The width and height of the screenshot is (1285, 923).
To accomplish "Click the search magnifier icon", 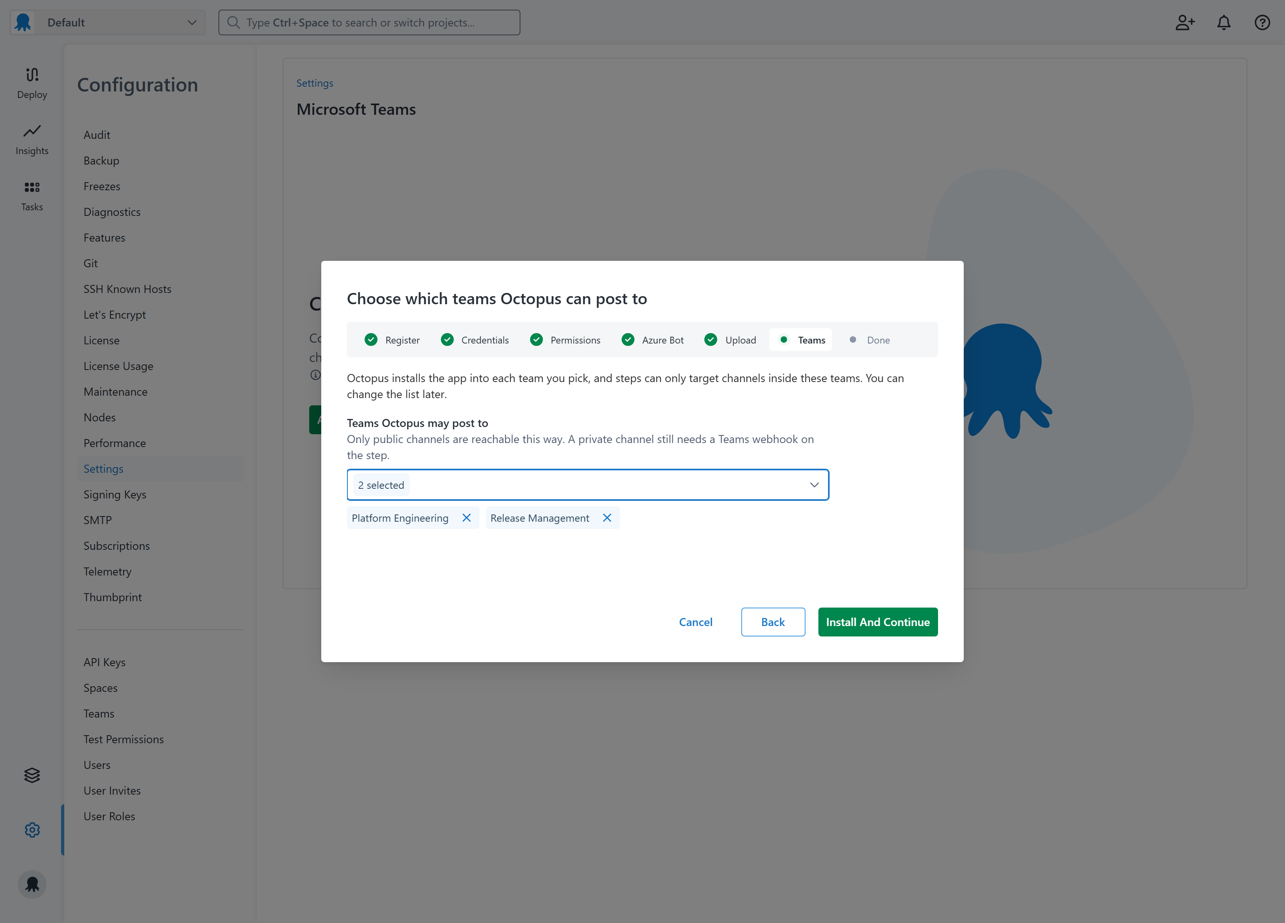I will tap(233, 22).
